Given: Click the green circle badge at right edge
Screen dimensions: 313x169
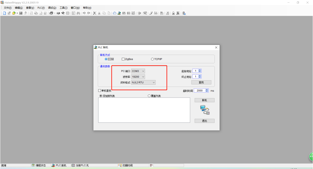Looking at the screenshot, I should coord(311,157).
